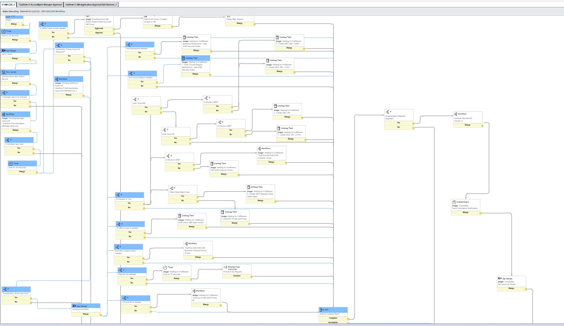Image resolution: width=564 pixels, height=326 pixels.
Task: Select the "IT-AM-GSR_3" tab
Action: 8,5
